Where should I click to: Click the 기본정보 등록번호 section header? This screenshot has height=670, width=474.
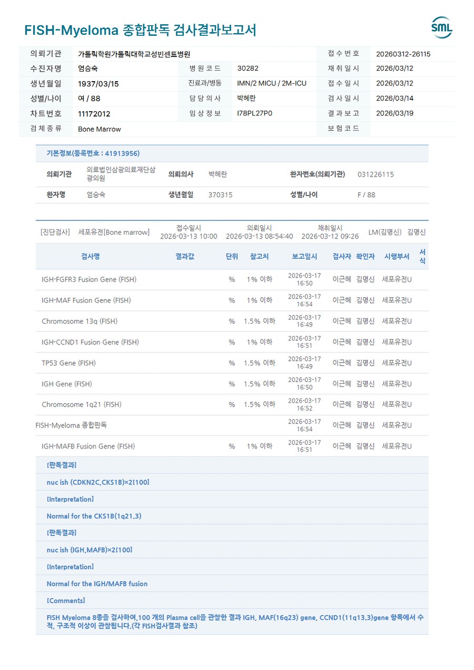tap(93, 153)
